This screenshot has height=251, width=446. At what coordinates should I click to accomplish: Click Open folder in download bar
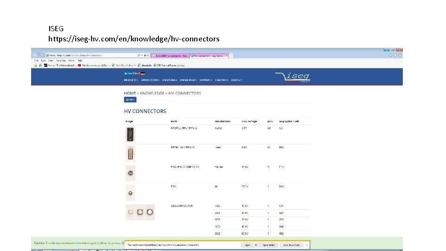tap(269, 245)
